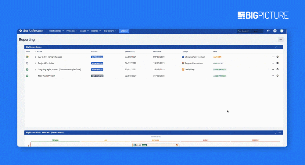Expand all rows via header chevron
Screen dimensions: 305x165
[35, 52]
